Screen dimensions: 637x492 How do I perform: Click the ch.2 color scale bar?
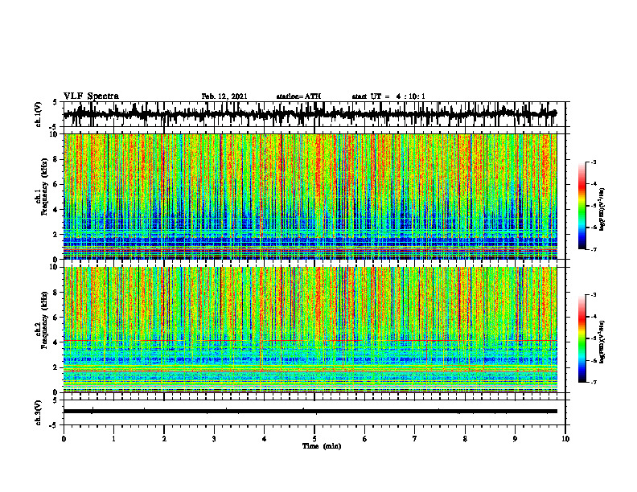tap(582, 338)
